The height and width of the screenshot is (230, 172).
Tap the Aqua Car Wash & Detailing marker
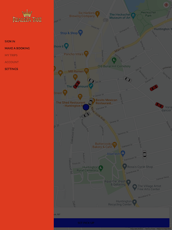(x=129, y=182)
